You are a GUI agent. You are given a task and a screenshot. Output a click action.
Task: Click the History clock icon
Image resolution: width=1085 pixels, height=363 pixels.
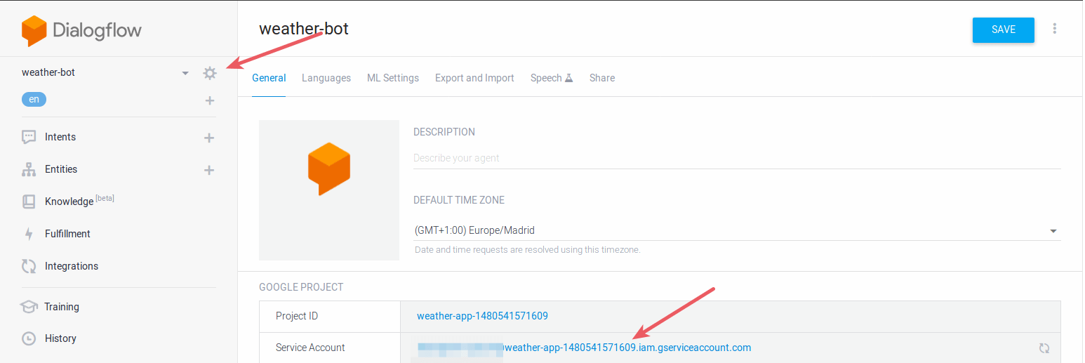pyautogui.click(x=29, y=338)
